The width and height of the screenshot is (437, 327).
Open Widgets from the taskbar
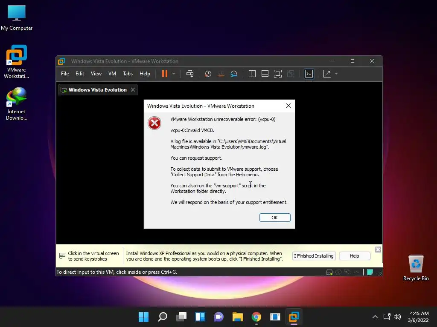pos(200,317)
